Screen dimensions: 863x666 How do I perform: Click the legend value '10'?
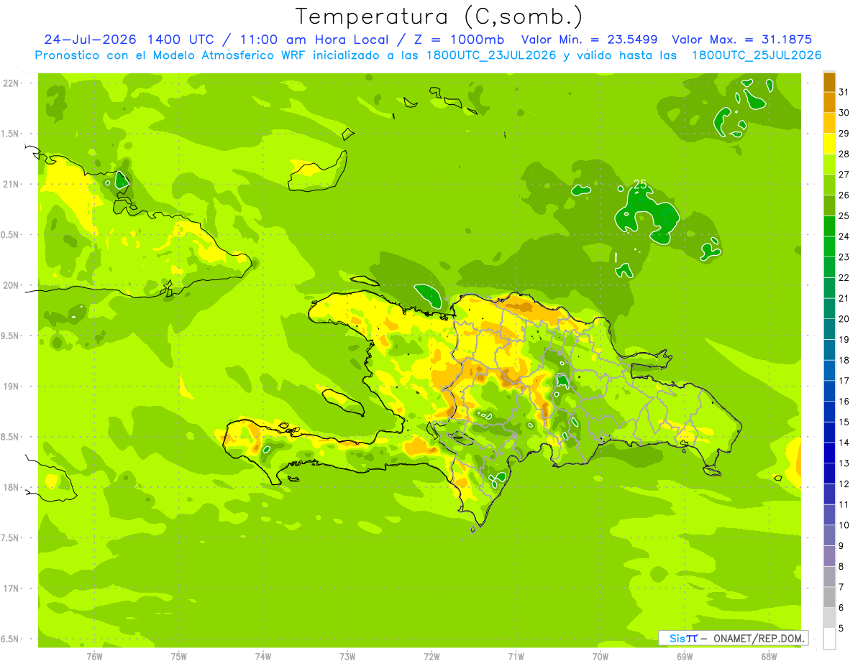[844, 525]
